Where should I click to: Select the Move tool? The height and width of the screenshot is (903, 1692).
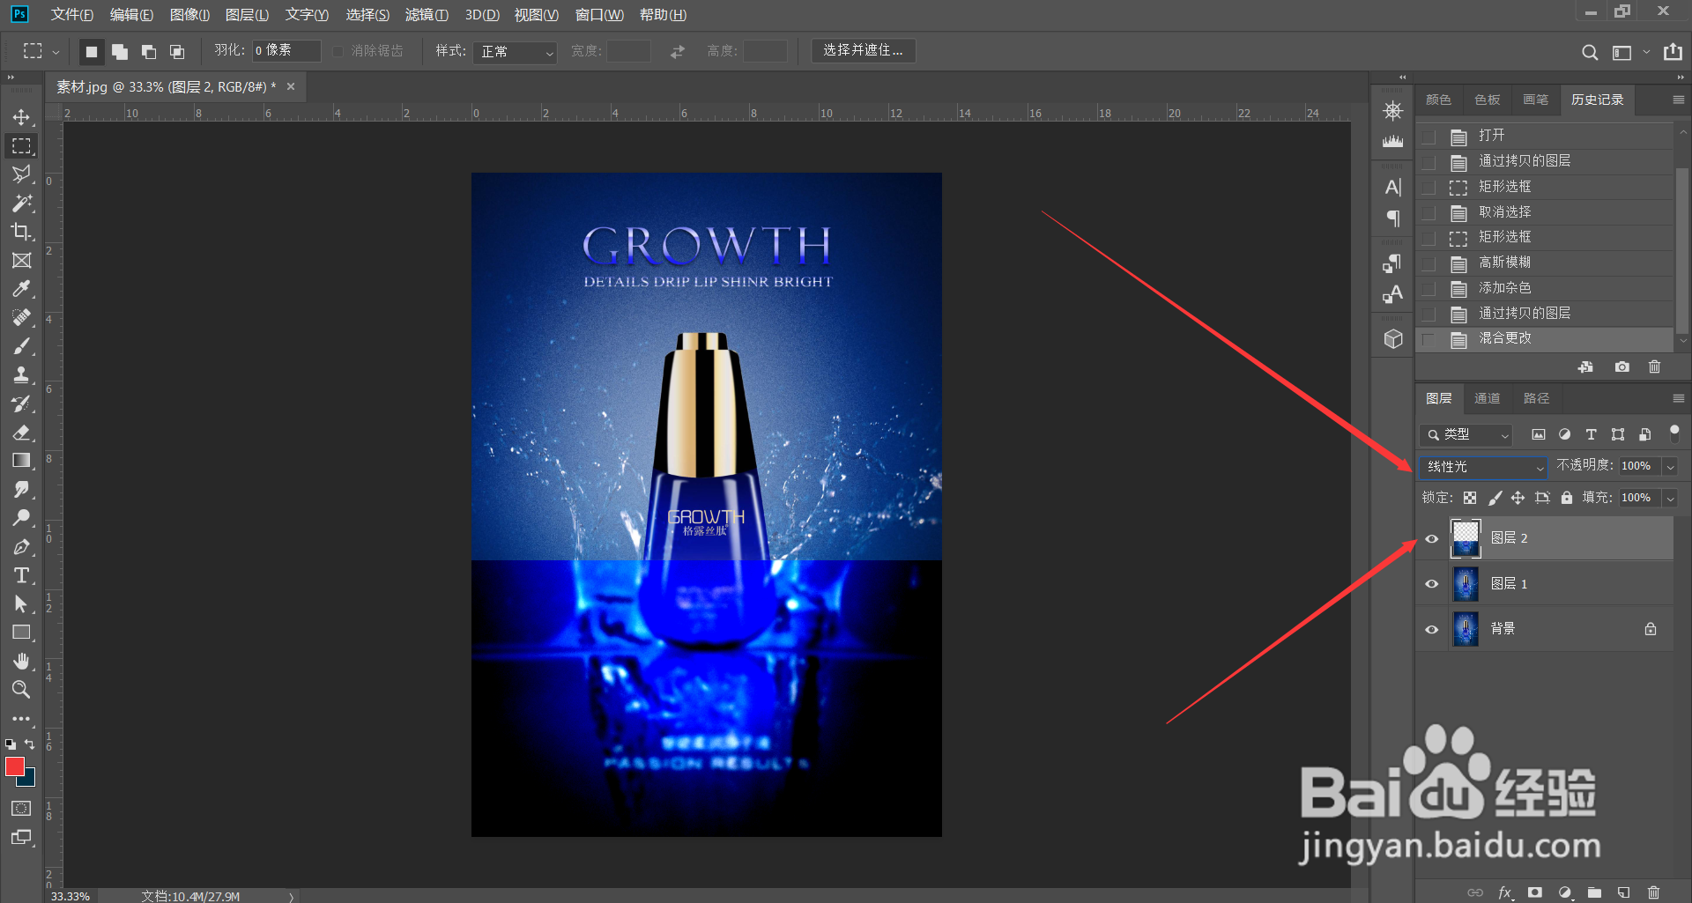[21, 117]
